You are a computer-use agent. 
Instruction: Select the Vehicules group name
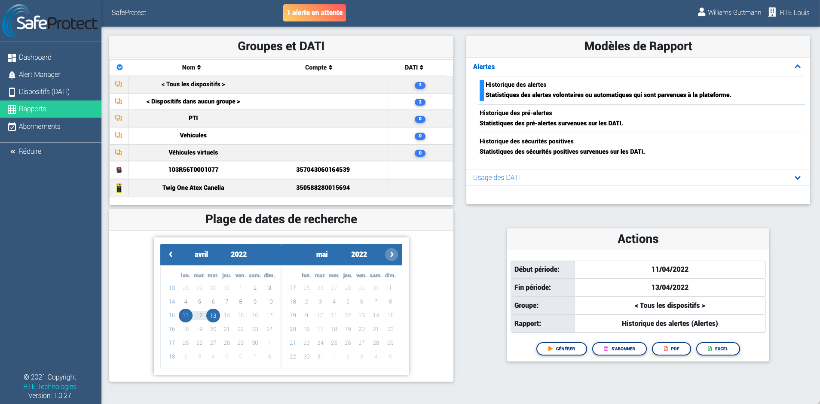[193, 135]
